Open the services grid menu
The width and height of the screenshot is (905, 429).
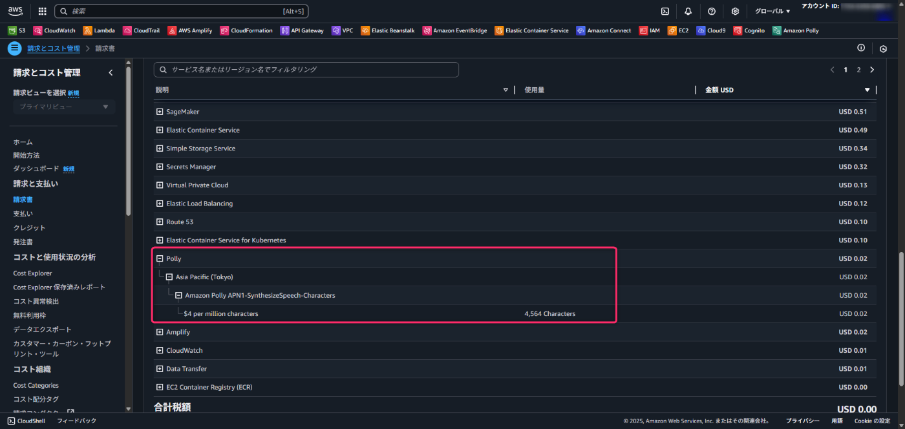[43, 11]
